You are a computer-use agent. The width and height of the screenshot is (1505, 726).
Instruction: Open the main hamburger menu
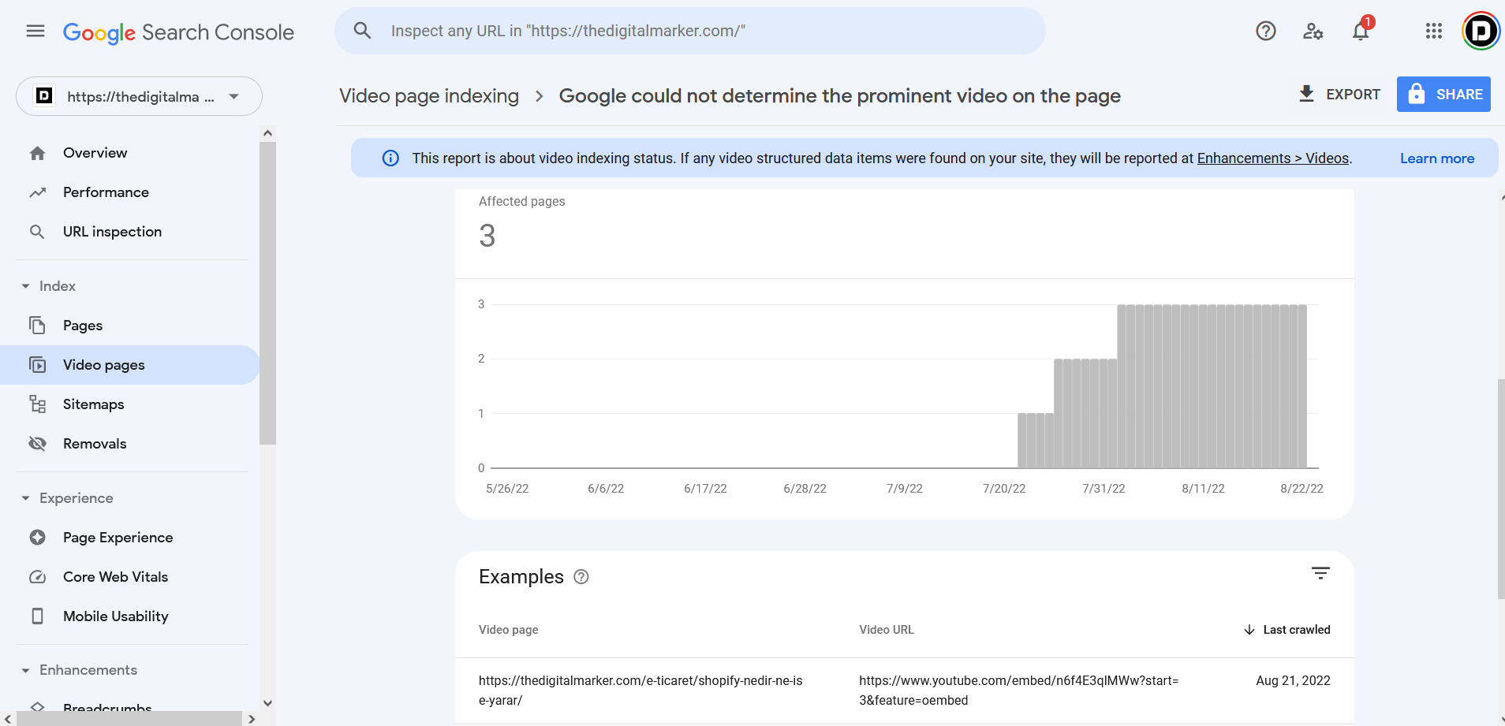[x=35, y=32]
